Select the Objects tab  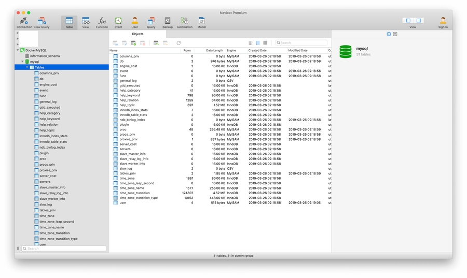click(x=138, y=34)
